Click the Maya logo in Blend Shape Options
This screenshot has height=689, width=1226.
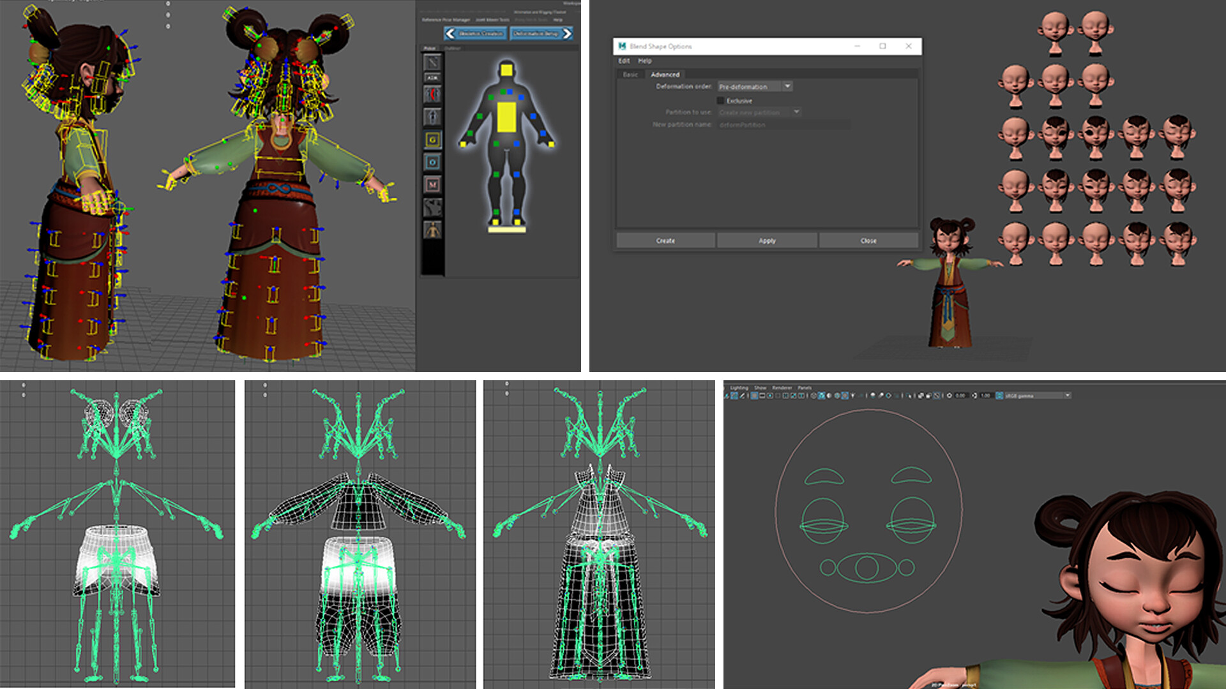[x=622, y=46]
